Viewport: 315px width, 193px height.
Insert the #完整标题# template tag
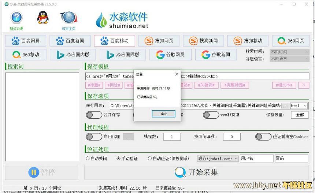(235, 85)
